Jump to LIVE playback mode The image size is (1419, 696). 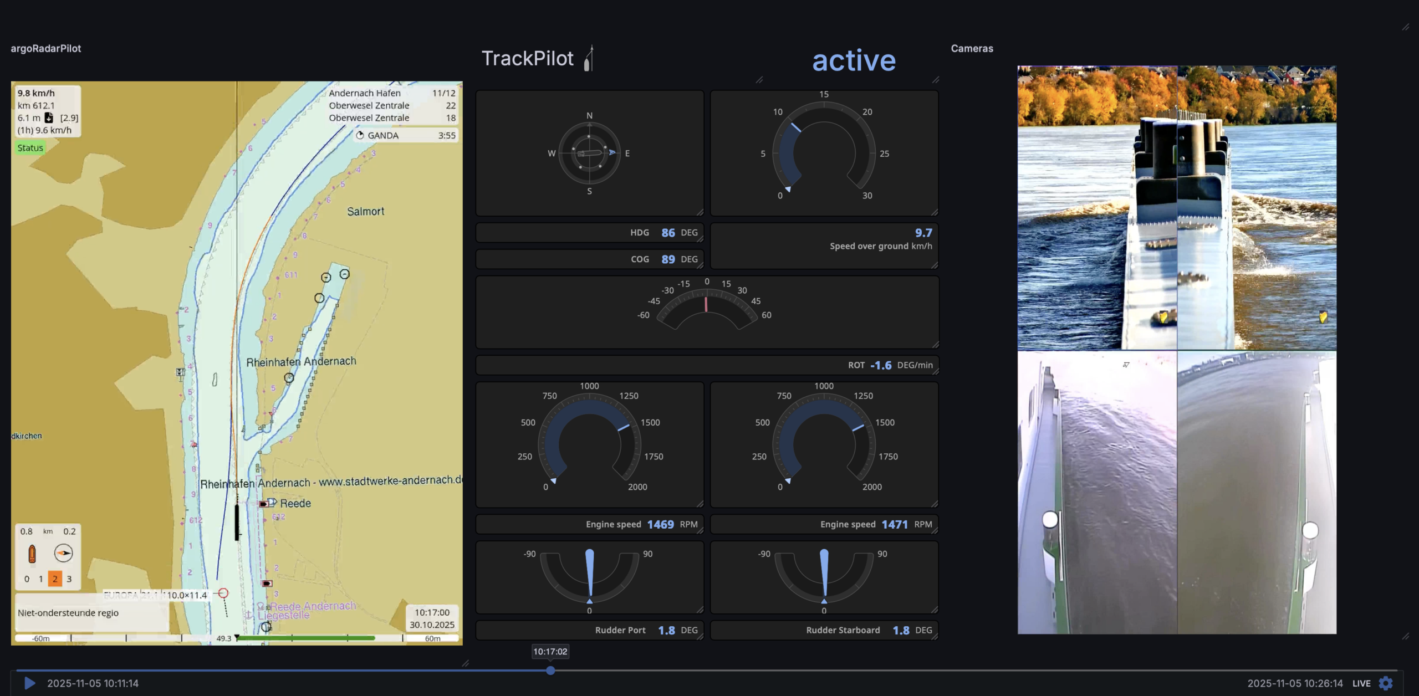pyautogui.click(x=1361, y=683)
